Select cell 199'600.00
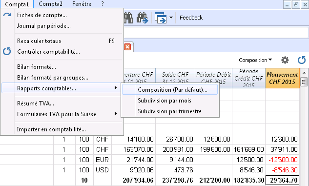The width and height of the screenshot is (309, 186). coord(214,149)
